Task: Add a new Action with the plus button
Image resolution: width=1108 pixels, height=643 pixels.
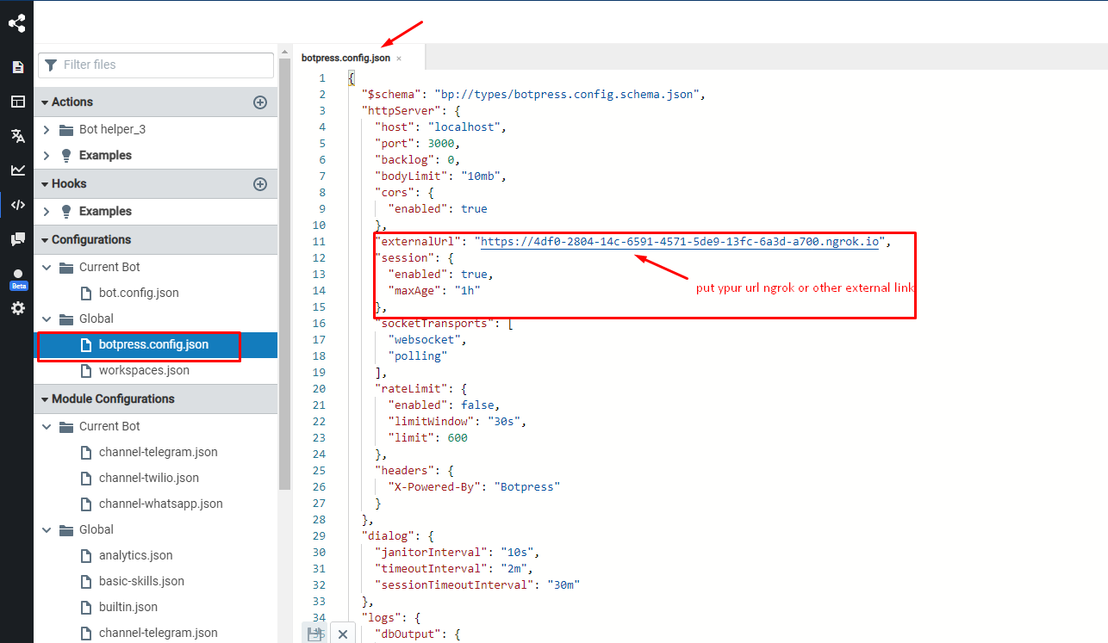Action: coord(260,102)
